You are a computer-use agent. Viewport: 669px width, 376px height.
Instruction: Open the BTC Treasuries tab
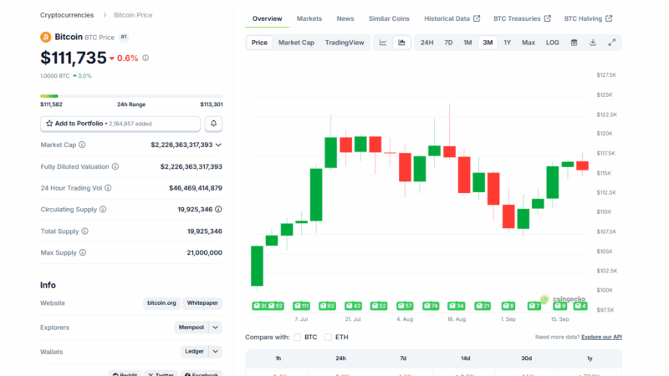(522, 18)
